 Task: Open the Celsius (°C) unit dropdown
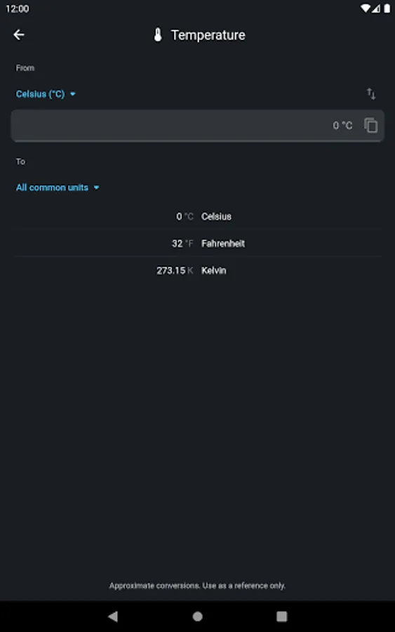coord(46,94)
